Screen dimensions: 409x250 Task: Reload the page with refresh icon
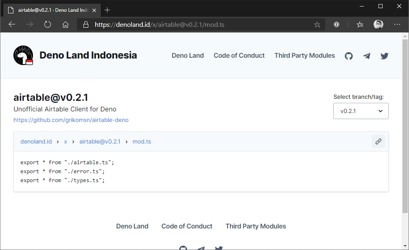pos(48,24)
